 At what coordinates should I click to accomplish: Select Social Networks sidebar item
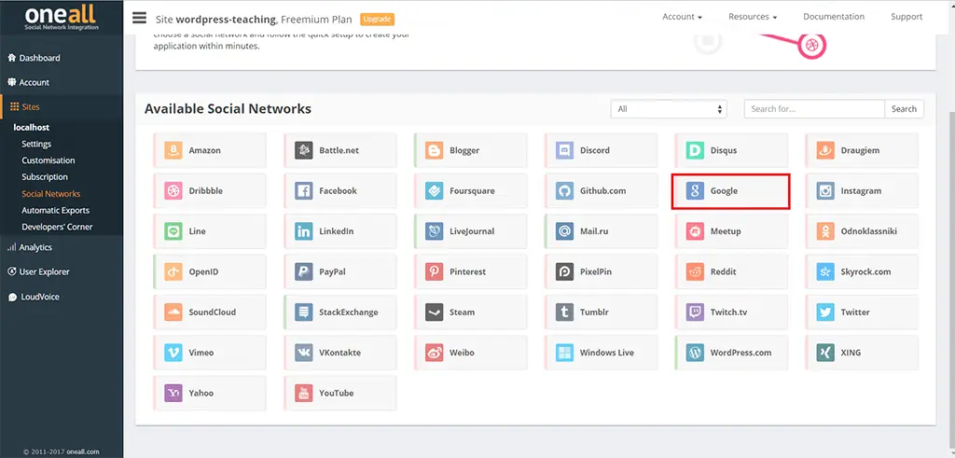pyautogui.click(x=50, y=194)
